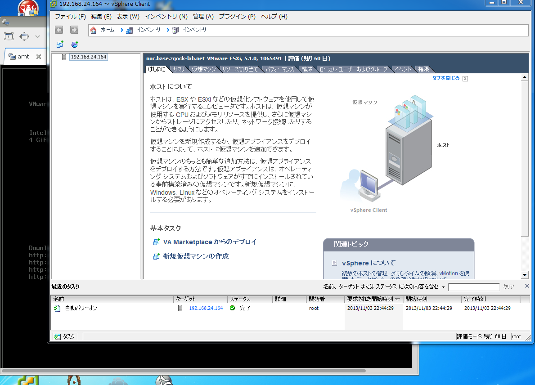Image resolution: width=535 pixels, height=385 pixels.
Task: Click the second インベントリ breadcrumb icon
Action: pos(175,30)
